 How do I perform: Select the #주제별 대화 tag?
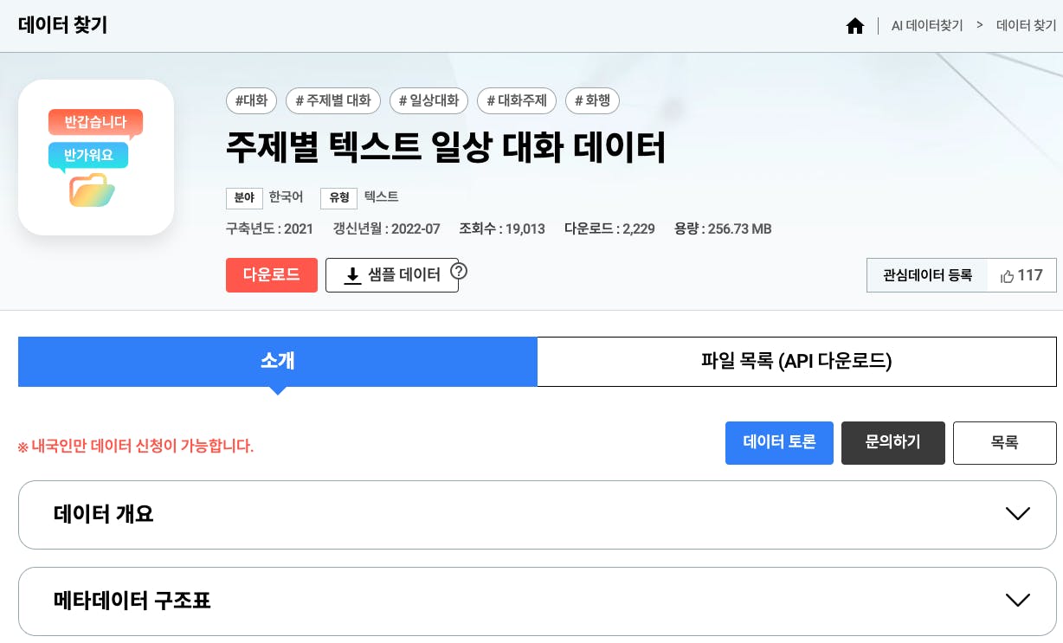333,100
